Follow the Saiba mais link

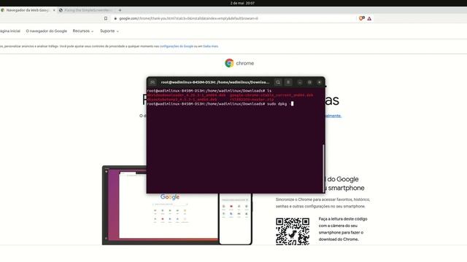point(211,47)
